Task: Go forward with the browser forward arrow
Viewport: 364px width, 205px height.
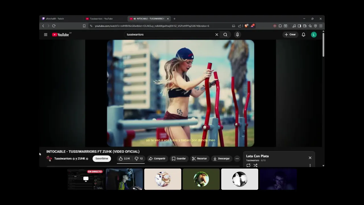Action: [48, 26]
